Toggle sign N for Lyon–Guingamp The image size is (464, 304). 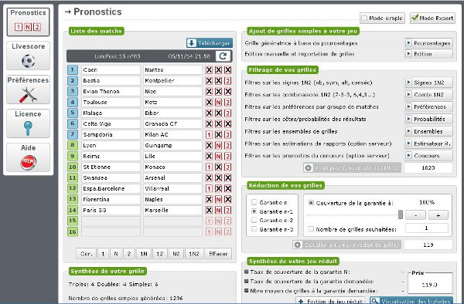pos(218,146)
